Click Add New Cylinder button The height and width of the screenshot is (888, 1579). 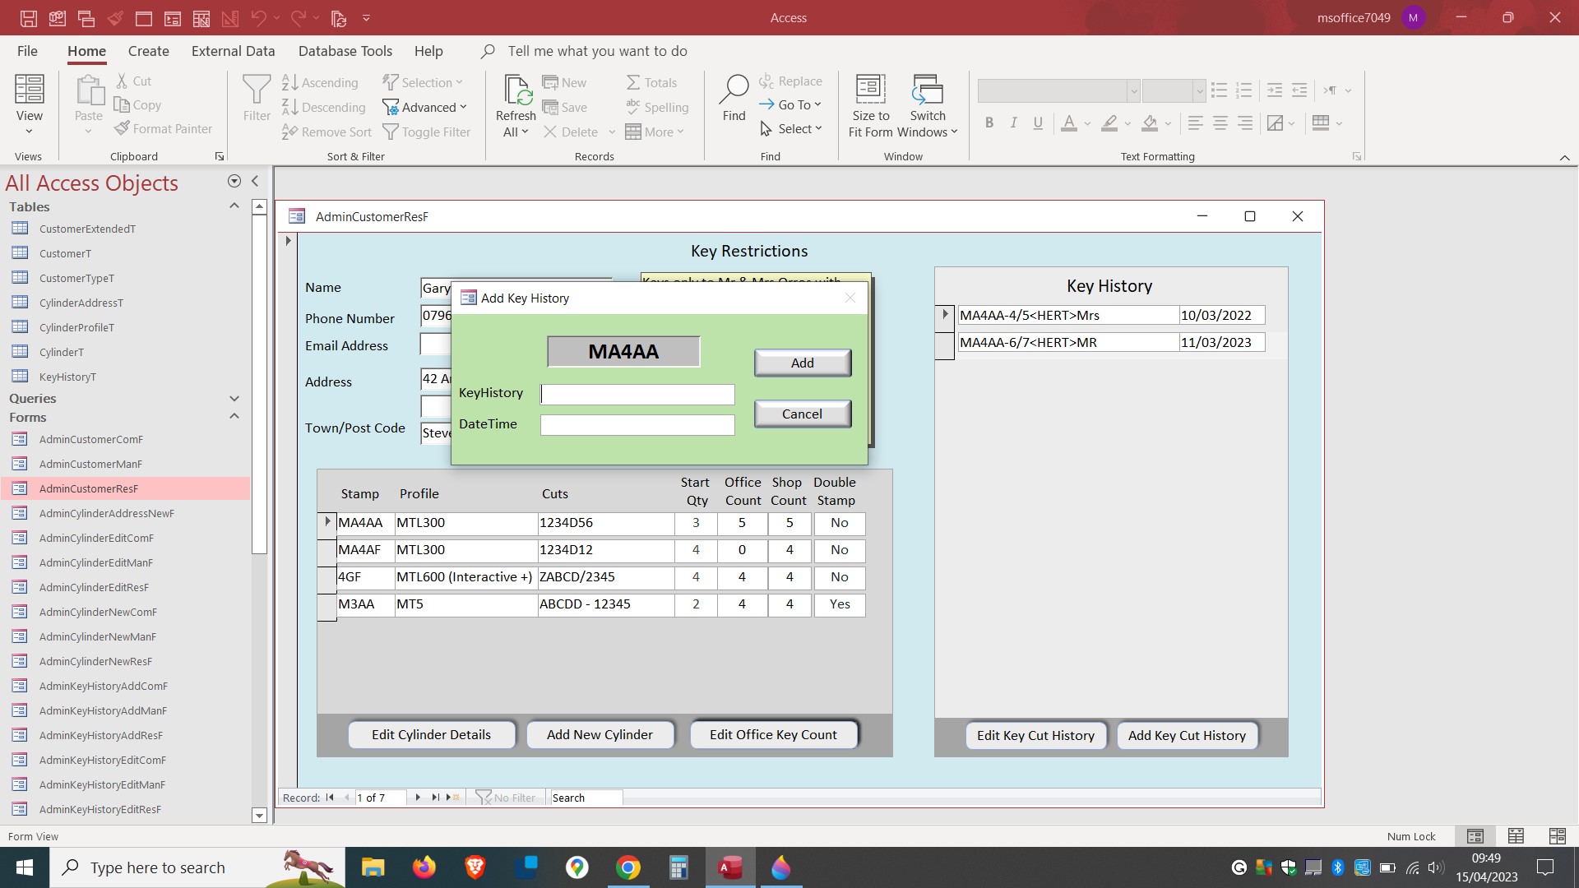pos(600,735)
